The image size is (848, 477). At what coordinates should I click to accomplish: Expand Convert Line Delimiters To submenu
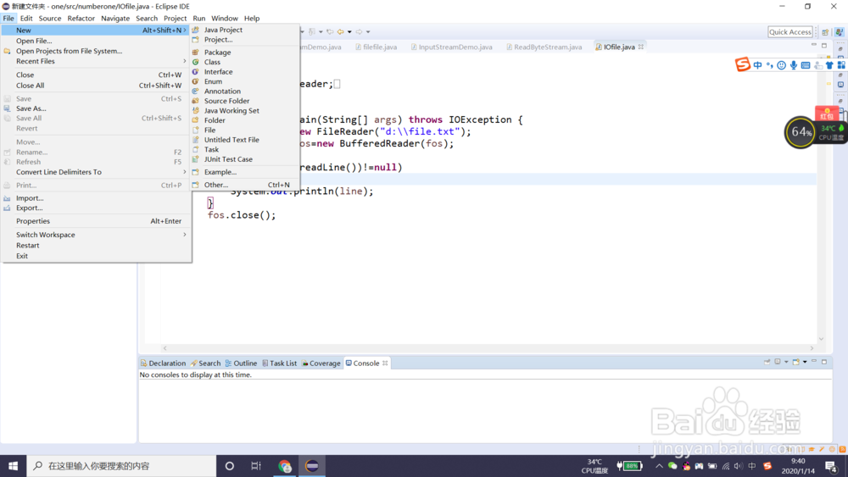pyautogui.click(x=97, y=172)
